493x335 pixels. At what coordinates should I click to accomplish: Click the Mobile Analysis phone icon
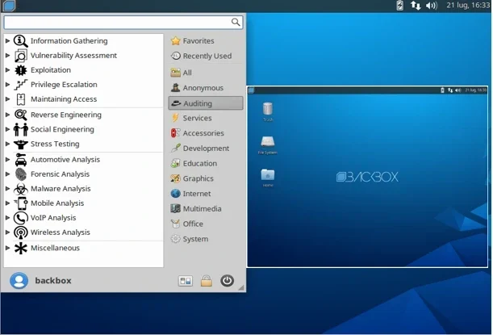coord(21,203)
